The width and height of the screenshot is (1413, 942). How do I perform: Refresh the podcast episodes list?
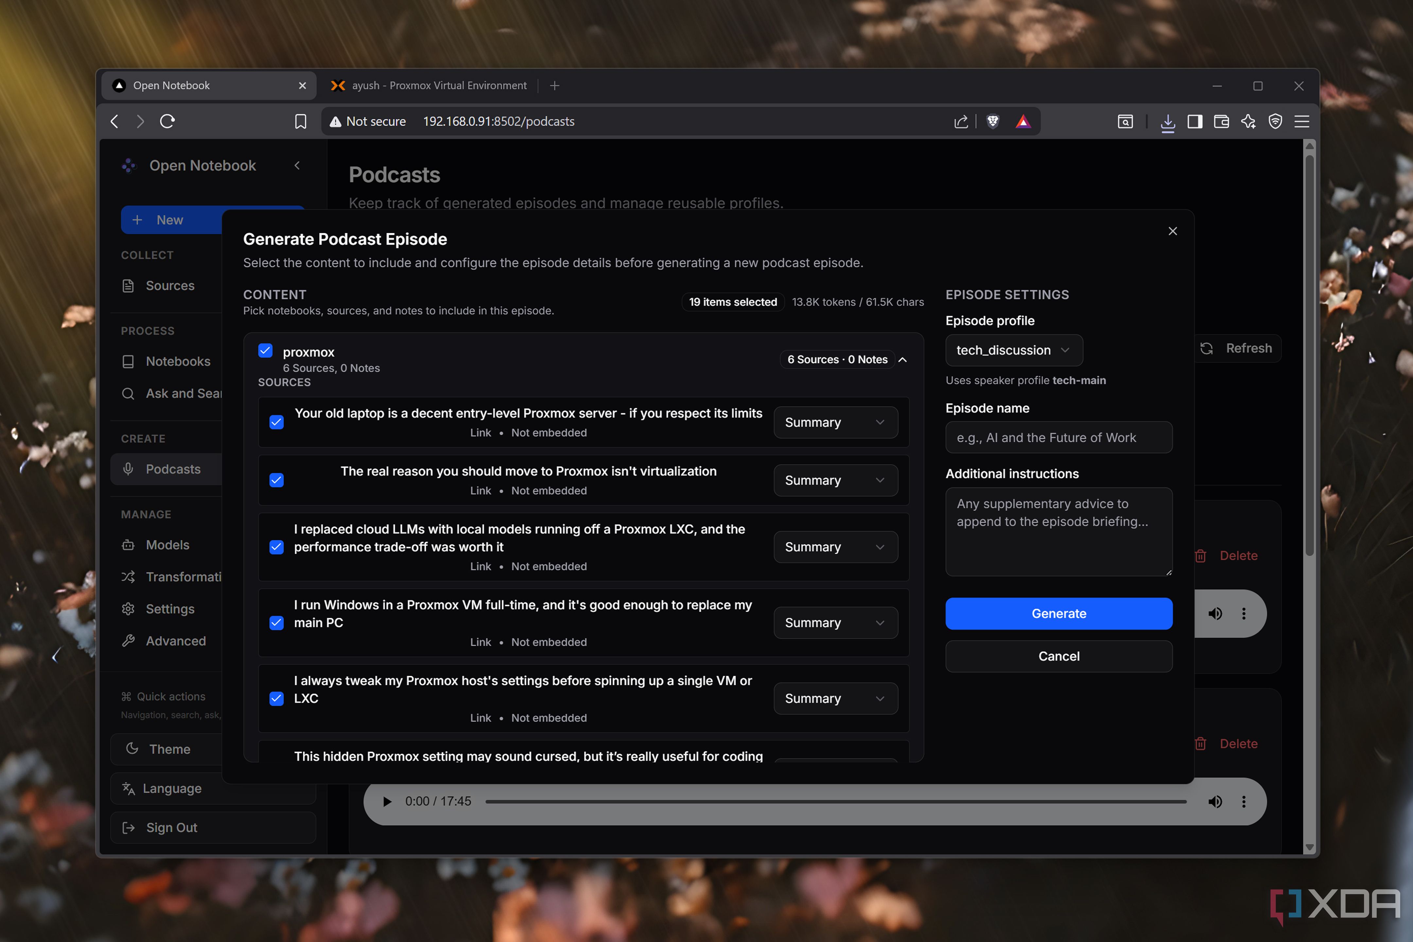(x=1236, y=348)
